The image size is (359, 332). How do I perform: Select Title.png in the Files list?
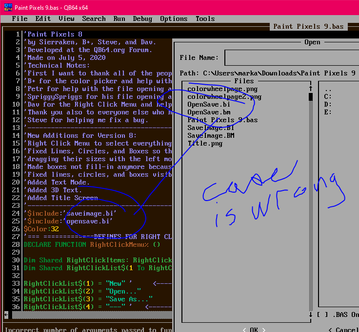(x=205, y=143)
